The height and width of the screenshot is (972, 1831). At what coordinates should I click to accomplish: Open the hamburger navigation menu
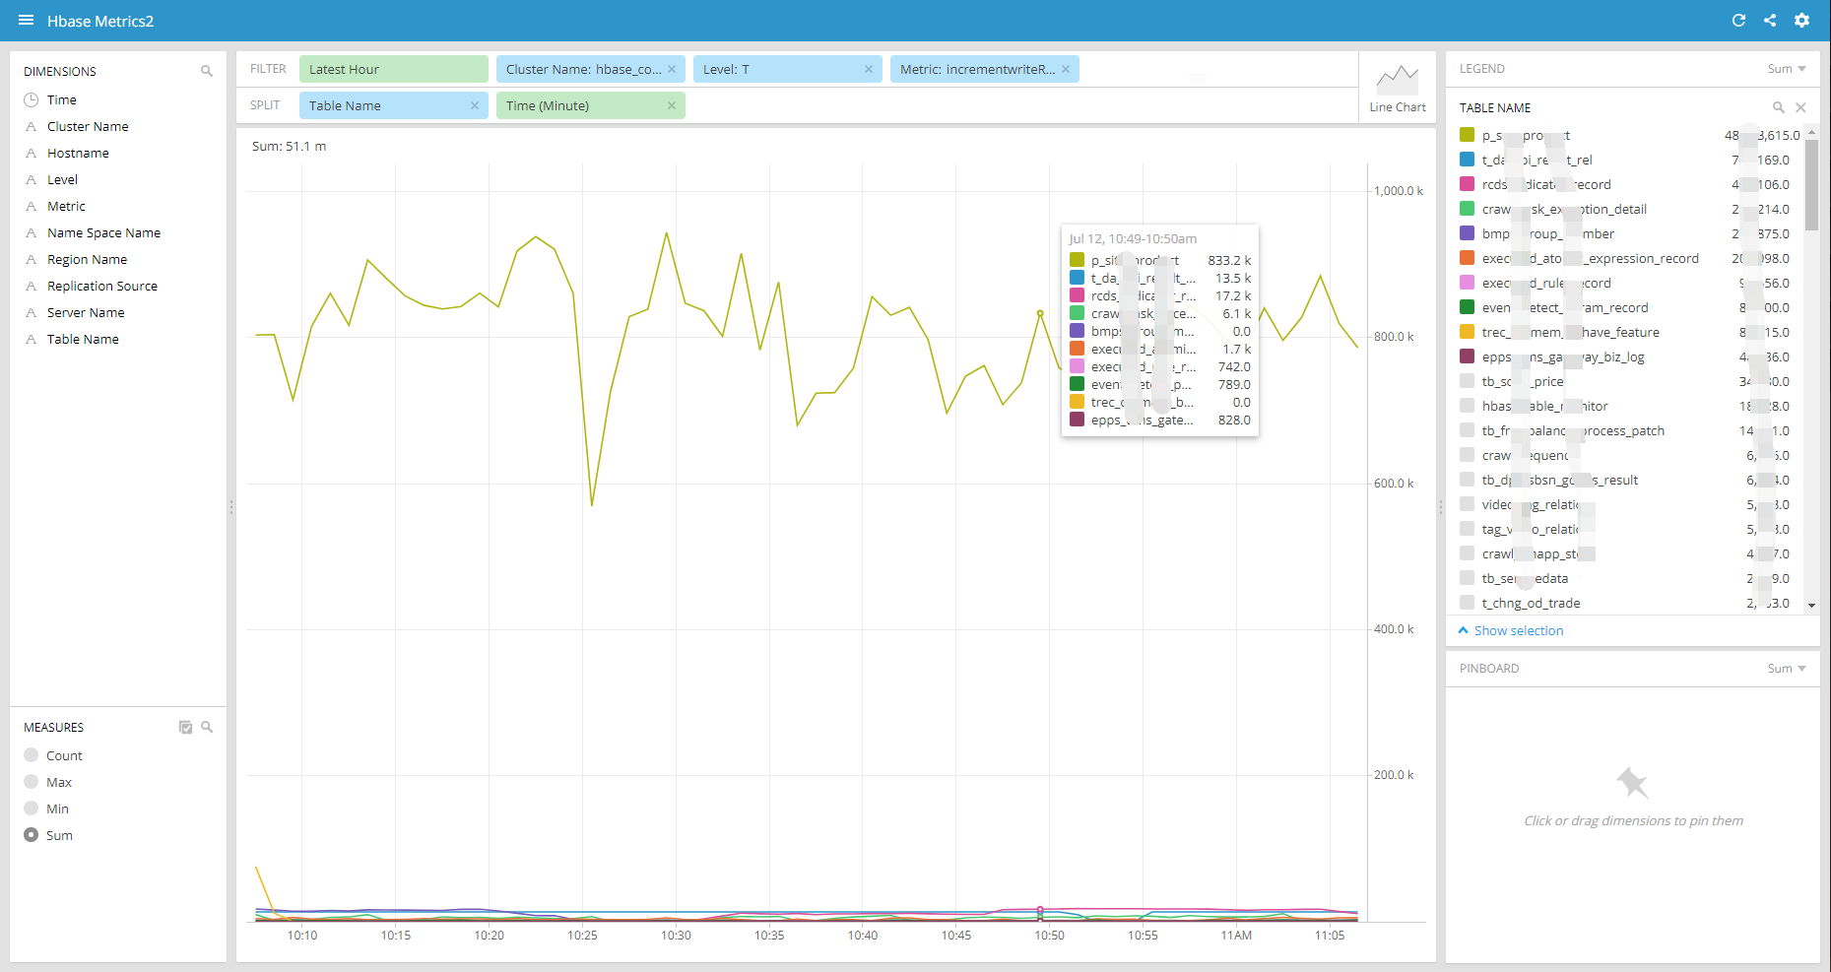(x=26, y=20)
